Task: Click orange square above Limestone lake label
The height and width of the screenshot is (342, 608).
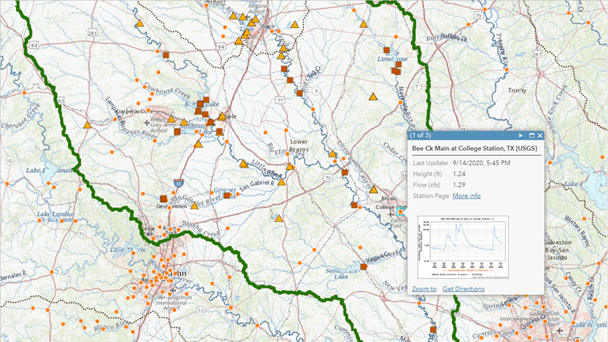Action: pyautogui.click(x=386, y=50)
